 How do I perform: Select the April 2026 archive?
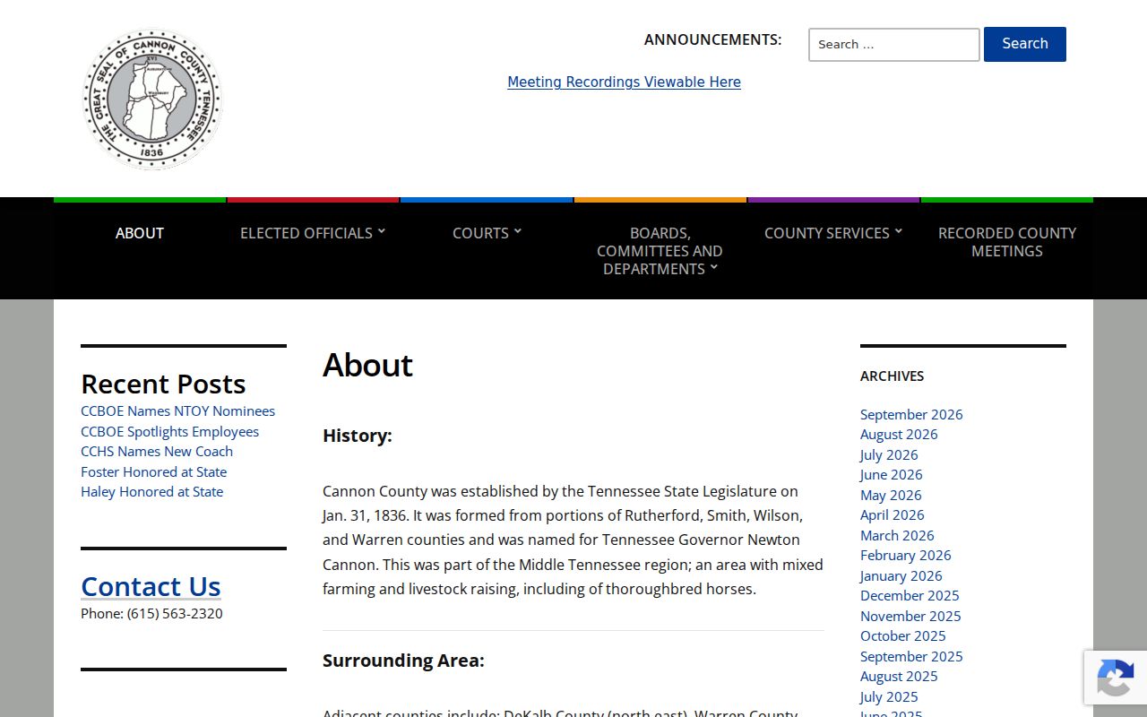(892, 515)
